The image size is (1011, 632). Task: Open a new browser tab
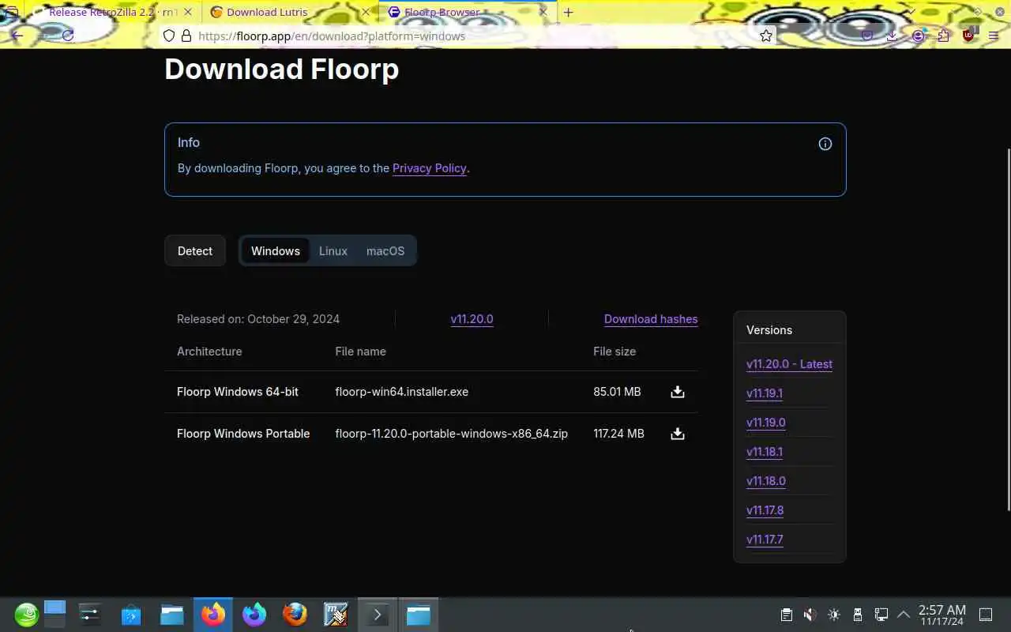point(568,12)
